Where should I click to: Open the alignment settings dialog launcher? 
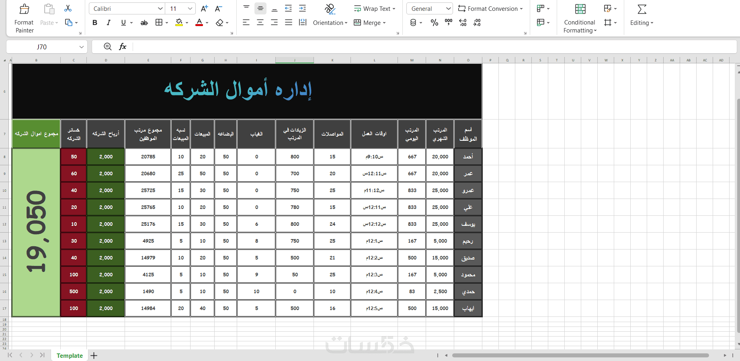398,33
